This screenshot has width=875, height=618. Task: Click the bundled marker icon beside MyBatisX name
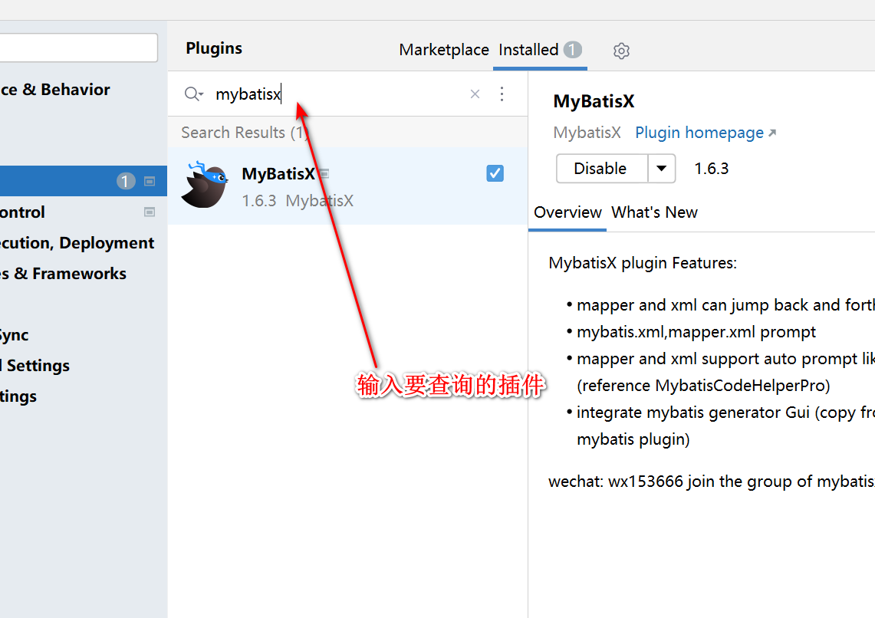324,173
